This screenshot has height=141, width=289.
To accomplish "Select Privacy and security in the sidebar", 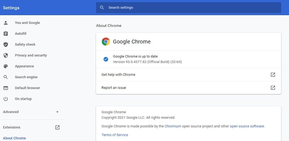I will pyautogui.click(x=31, y=55).
